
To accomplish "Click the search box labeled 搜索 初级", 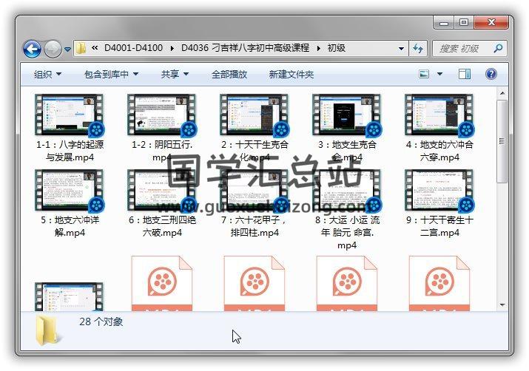I will pos(470,49).
